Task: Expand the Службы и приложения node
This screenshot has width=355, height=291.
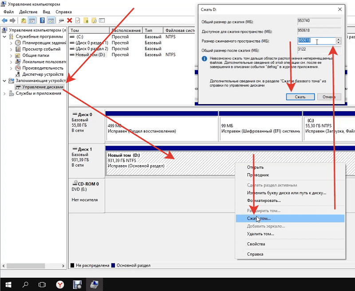Action: pos(4,93)
